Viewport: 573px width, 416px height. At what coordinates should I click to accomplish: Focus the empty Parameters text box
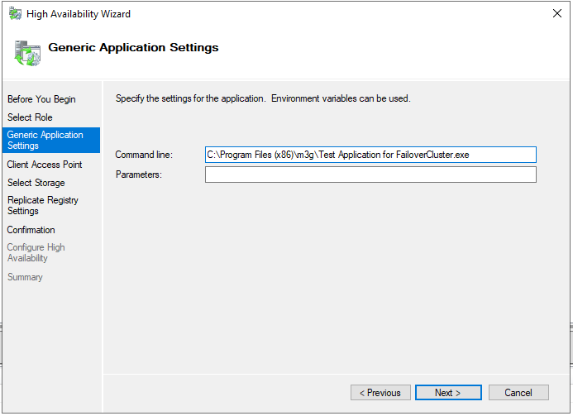click(370, 175)
